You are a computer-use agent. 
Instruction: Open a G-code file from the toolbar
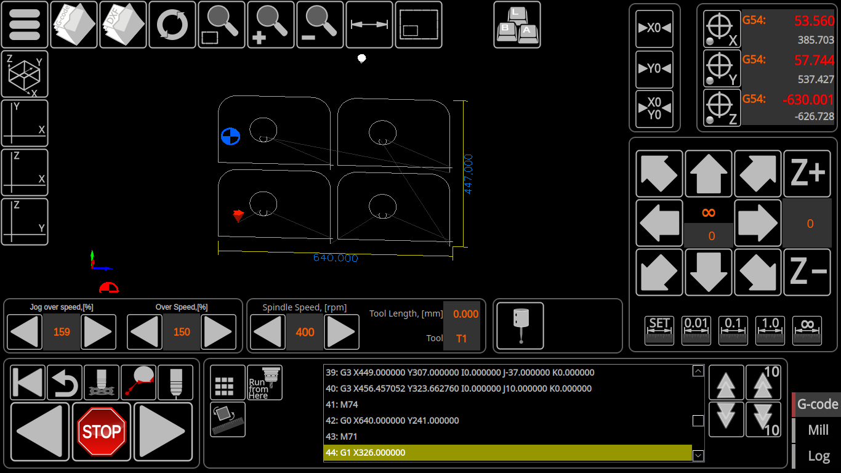tap(74, 25)
